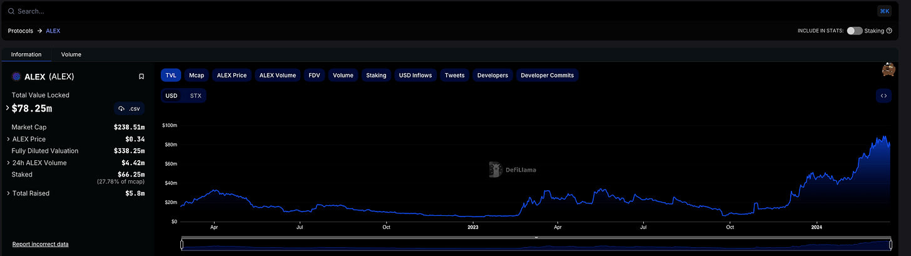Go to Protocols breadcrumb link

(21, 31)
